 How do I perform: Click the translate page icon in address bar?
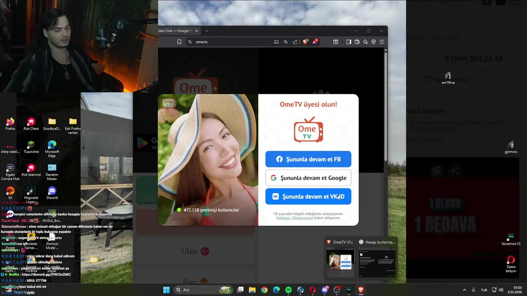point(286,42)
